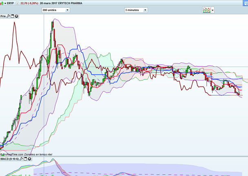
Task: Maximize the Prix panel window icon
Action: 12,16
